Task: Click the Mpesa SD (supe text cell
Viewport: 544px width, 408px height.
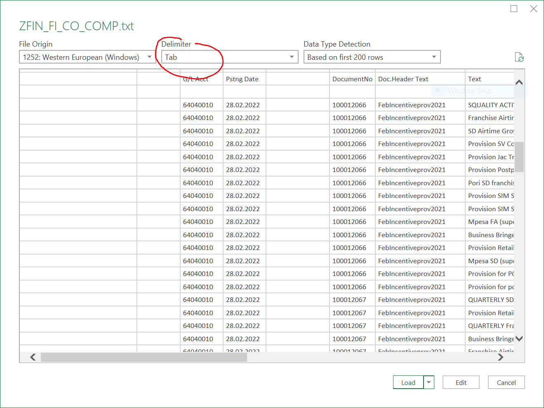Action: 490,261
